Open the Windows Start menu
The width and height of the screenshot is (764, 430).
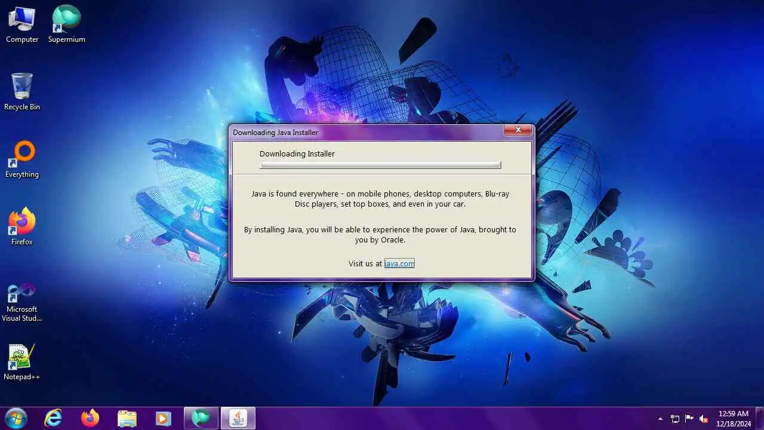tap(16, 418)
